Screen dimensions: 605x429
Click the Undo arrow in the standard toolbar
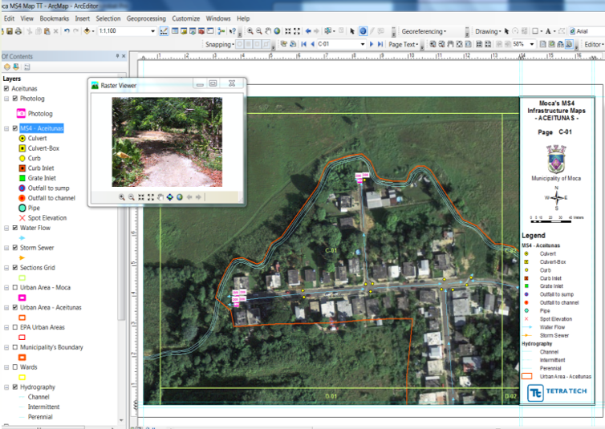(x=67, y=31)
